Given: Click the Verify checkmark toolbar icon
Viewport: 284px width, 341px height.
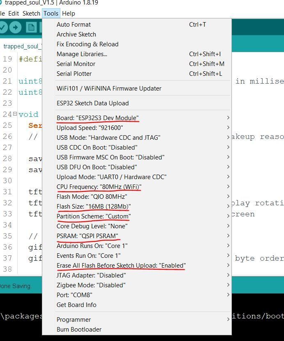Looking at the screenshot, I should [x=3, y=27].
